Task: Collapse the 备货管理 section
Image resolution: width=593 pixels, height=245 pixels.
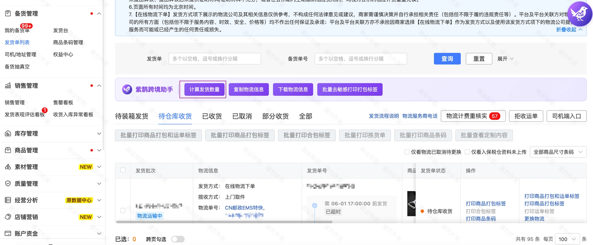Action: (99, 14)
